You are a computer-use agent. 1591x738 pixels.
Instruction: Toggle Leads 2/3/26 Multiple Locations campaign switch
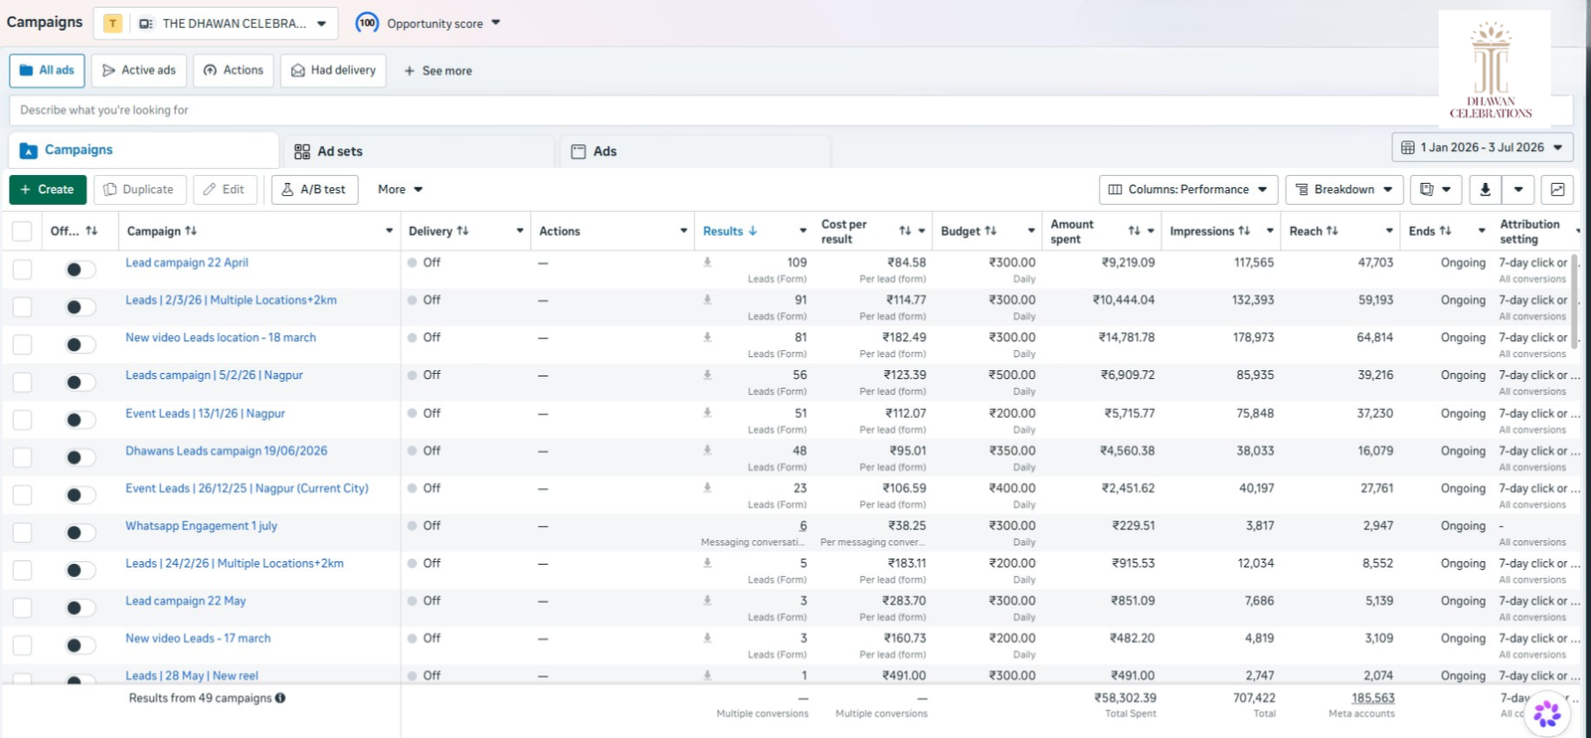click(81, 307)
